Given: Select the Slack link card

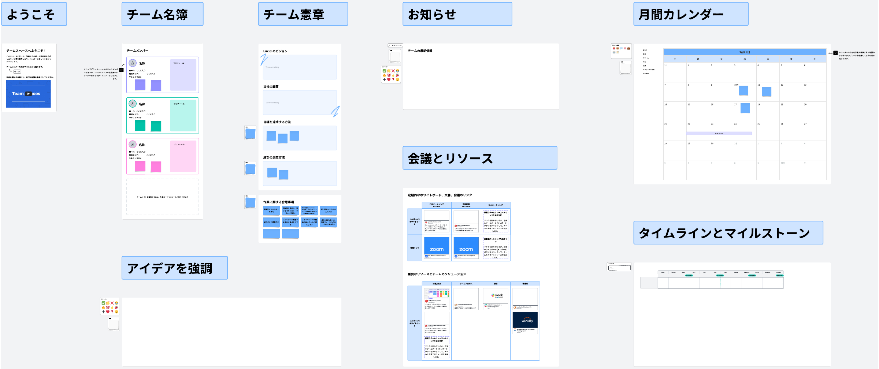Looking at the screenshot, I should 496,298.
